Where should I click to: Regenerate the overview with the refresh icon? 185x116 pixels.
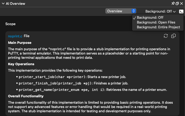click(166, 36)
